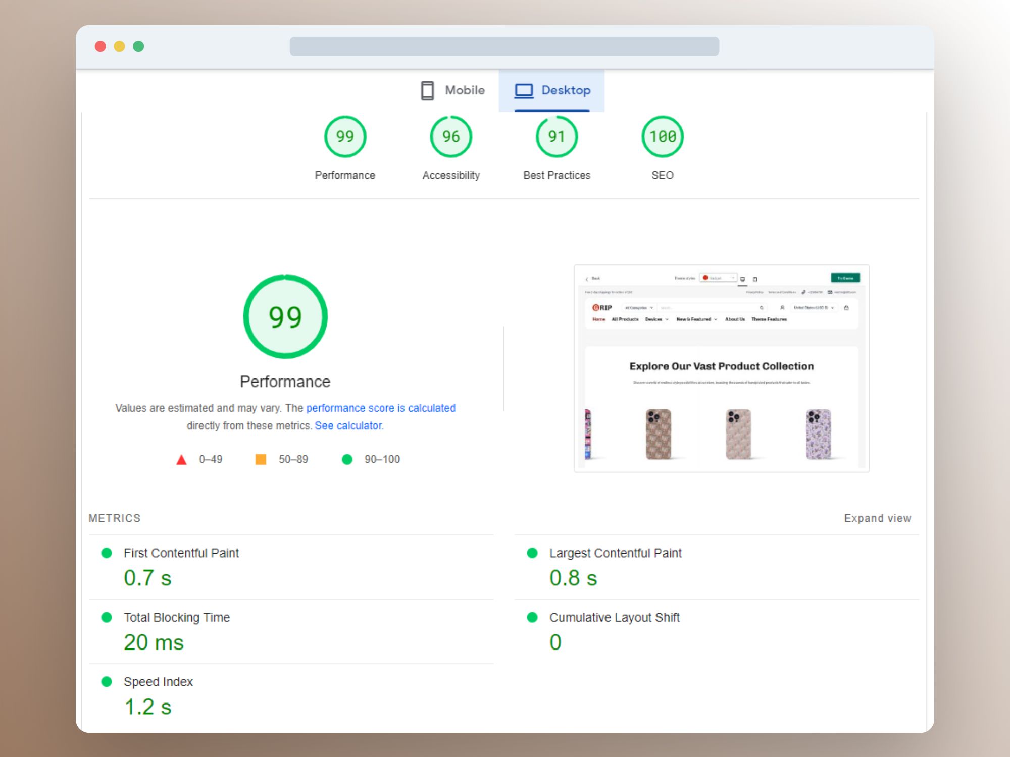Click the Best Practices label
This screenshot has height=757, width=1010.
[x=557, y=175]
